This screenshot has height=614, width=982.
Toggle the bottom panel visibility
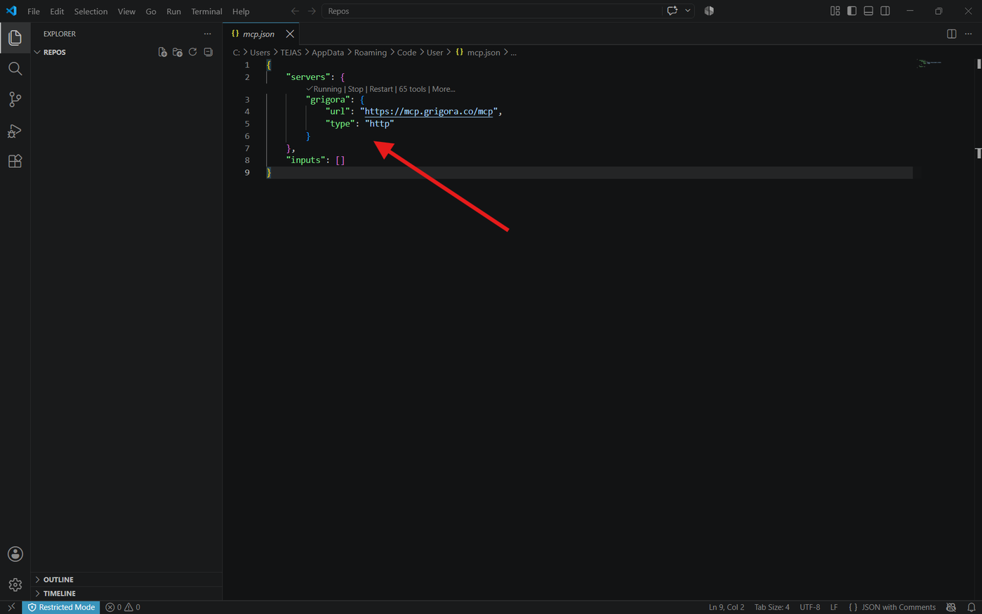point(868,11)
